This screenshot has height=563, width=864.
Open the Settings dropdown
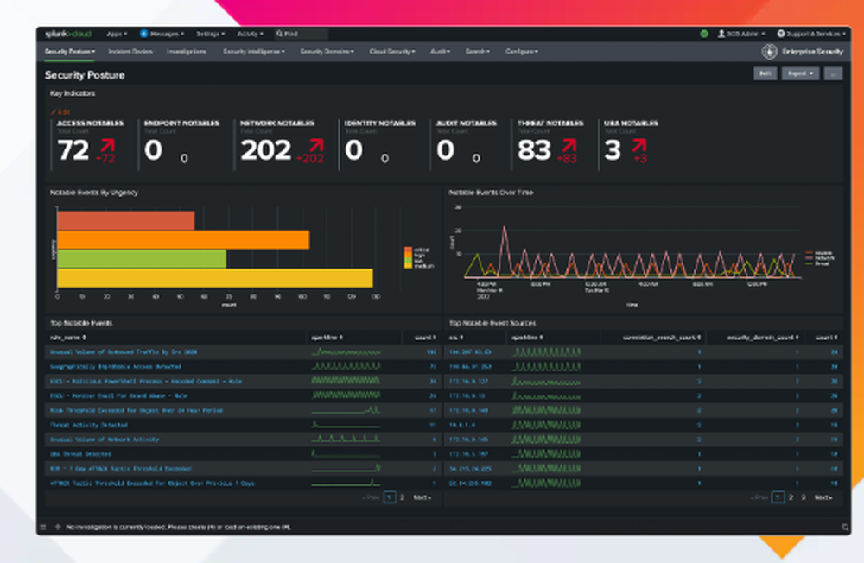(211, 34)
